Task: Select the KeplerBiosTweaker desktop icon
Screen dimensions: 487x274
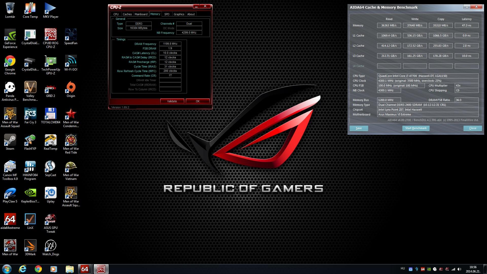Action: 30,195
